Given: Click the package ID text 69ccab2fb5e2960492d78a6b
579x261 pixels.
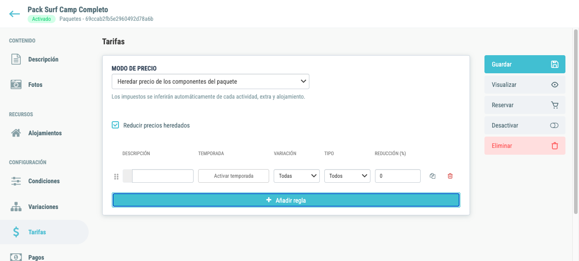Looking at the screenshot, I should click(119, 19).
